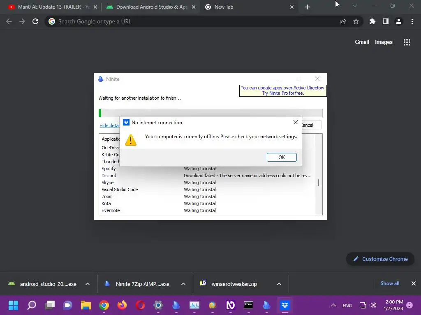The width and height of the screenshot is (421, 315).
Task: Click OK in the No internet connection dialog
Action: pos(282,157)
